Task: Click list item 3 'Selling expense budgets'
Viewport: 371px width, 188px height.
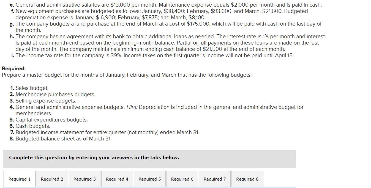Action: pyautogui.click(x=43, y=101)
